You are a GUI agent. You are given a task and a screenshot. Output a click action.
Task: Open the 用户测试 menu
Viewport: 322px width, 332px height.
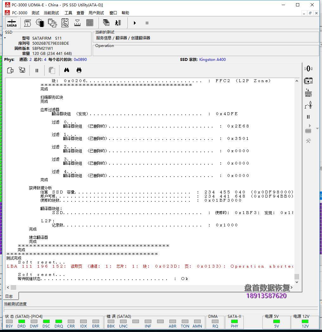(96, 13)
